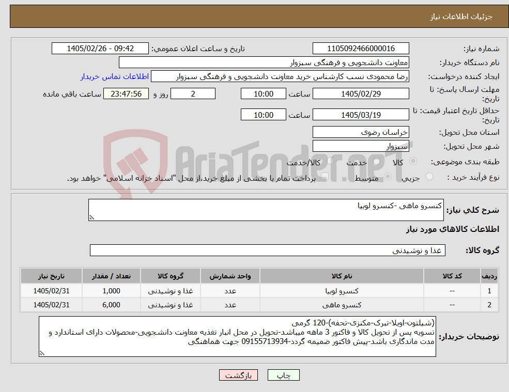Click the تعداد / مقدار column header
Screen dimensions: 509x392
pos(111,276)
